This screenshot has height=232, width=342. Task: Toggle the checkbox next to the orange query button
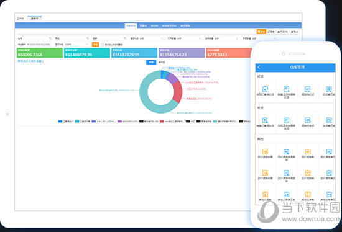click(103, 45)
